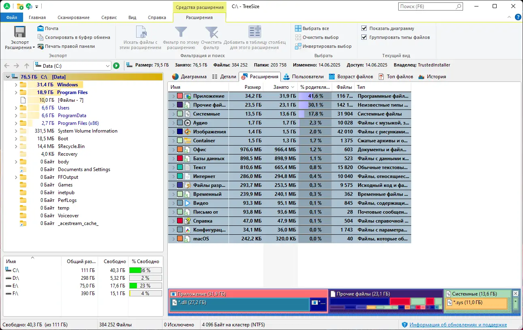Open the Пользователи tab
This screenshot has height=330, width=523.
tap(303, 77)
